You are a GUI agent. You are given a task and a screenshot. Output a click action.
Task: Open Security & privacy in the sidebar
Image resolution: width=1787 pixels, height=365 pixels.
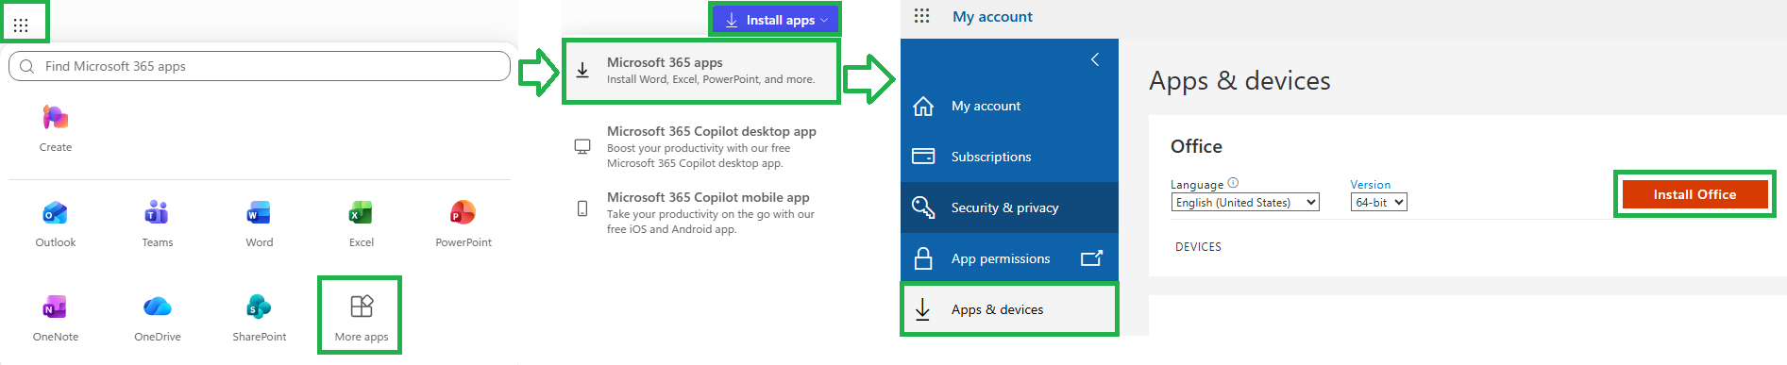(x=1009, y=207)
